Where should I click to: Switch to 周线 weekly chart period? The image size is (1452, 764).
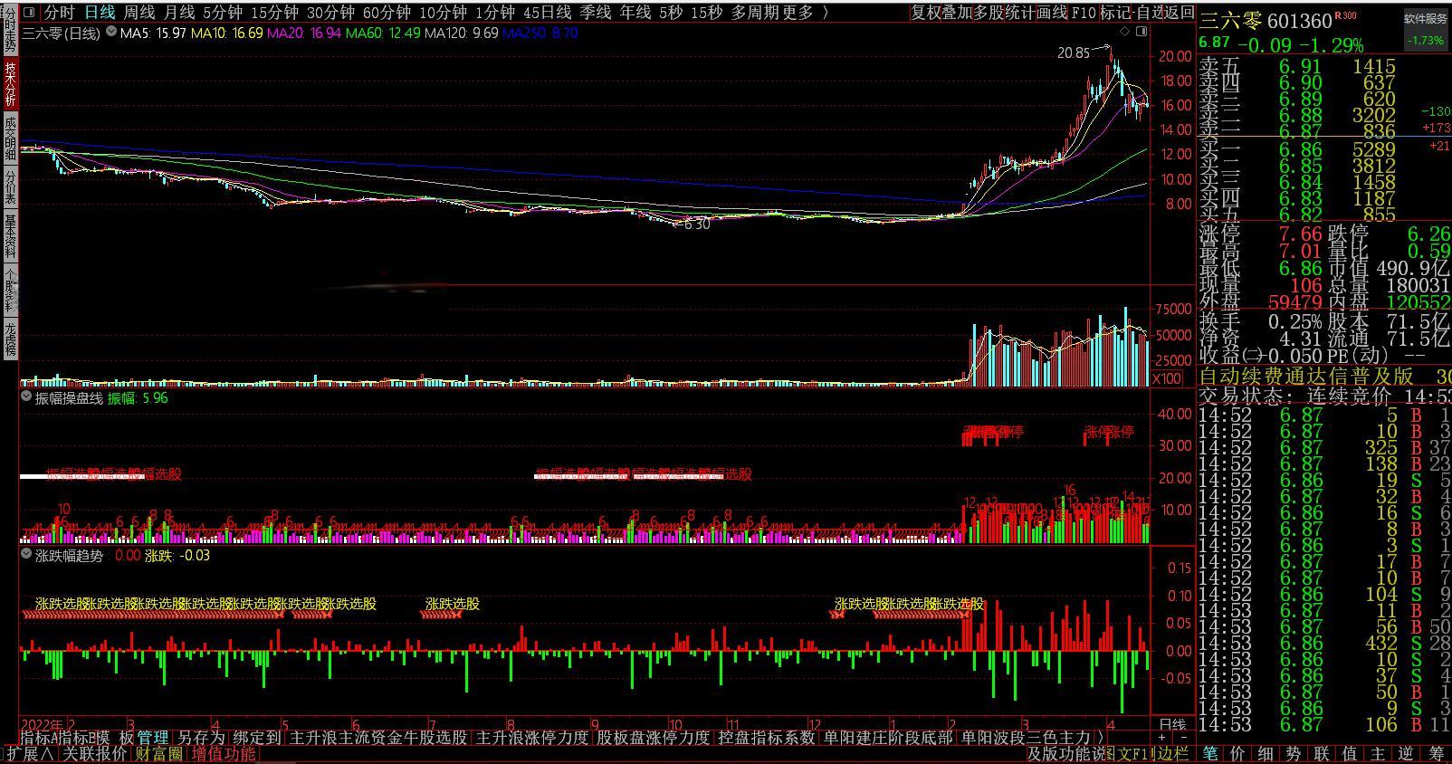[x=139, y=12]
